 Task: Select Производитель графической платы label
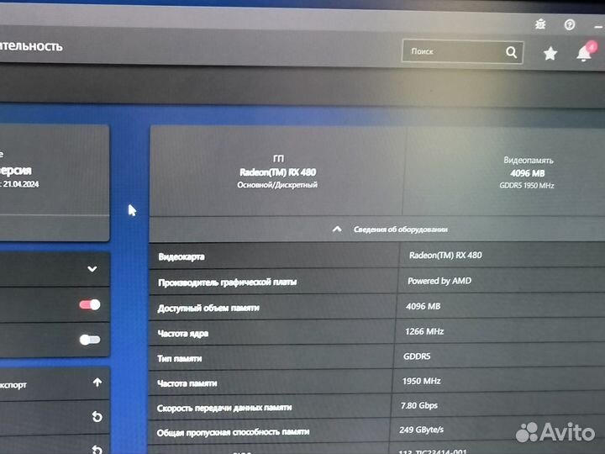tap(227, 282)
